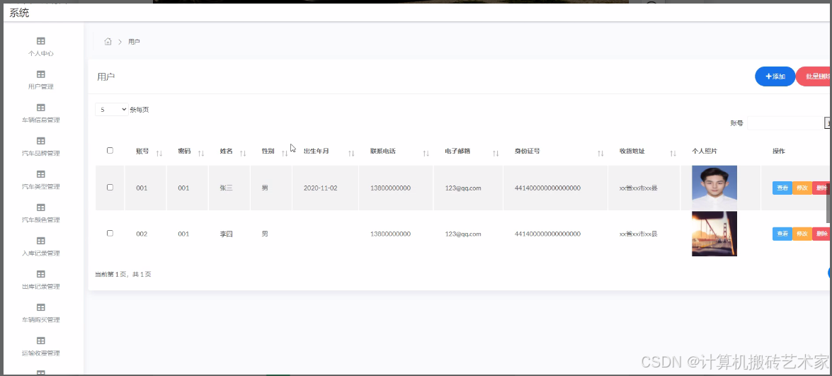
Task: Sort the table by the 电子邮箱 column arrows
Action: click(496, 153)
